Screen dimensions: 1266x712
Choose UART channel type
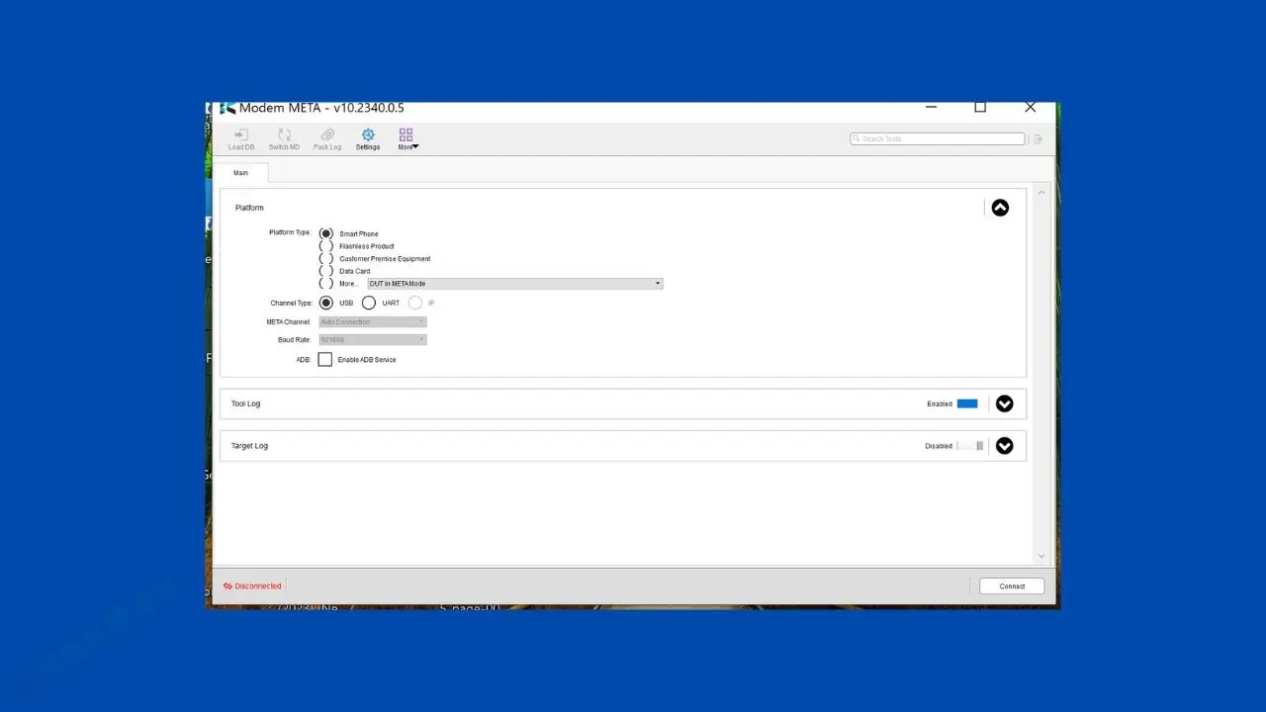(369, 303)
